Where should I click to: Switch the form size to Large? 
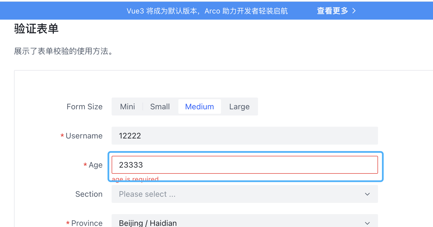(239, 106)
